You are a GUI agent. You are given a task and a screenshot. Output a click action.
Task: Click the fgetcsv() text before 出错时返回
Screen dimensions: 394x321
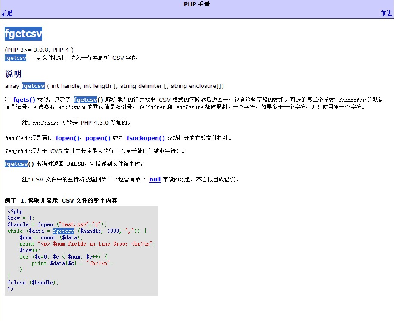click(x=19, y=164)
